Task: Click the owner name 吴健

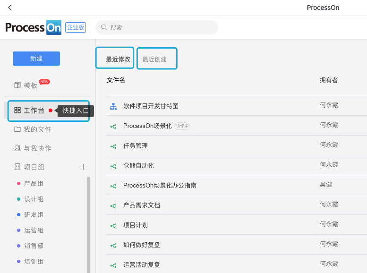Action: coord(326,185)
